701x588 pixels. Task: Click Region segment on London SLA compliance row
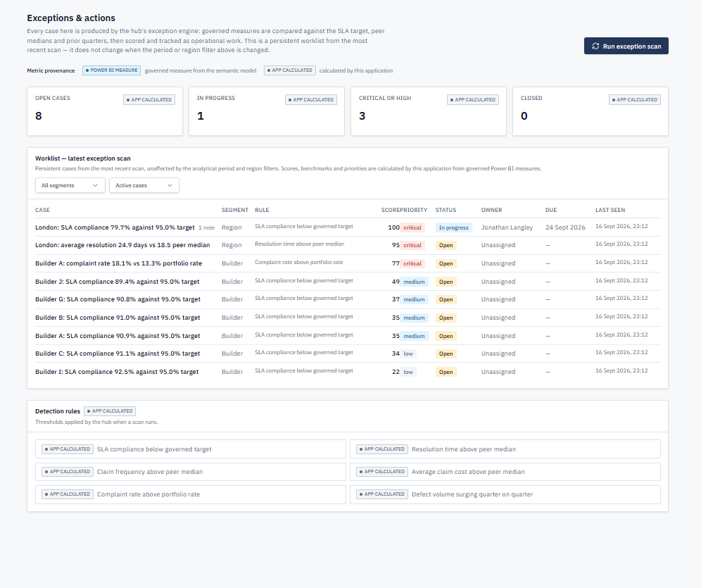[x=232, y=227]
